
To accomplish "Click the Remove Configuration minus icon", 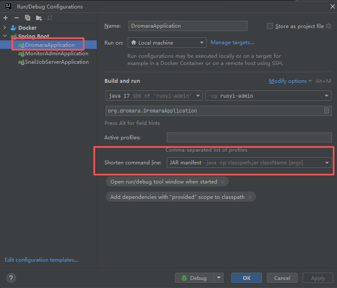I will point(17,18).
